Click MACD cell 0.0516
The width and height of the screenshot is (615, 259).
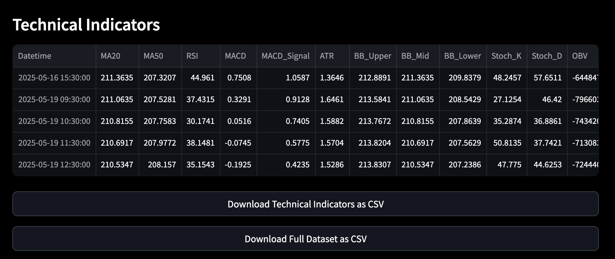click(239, 121)
